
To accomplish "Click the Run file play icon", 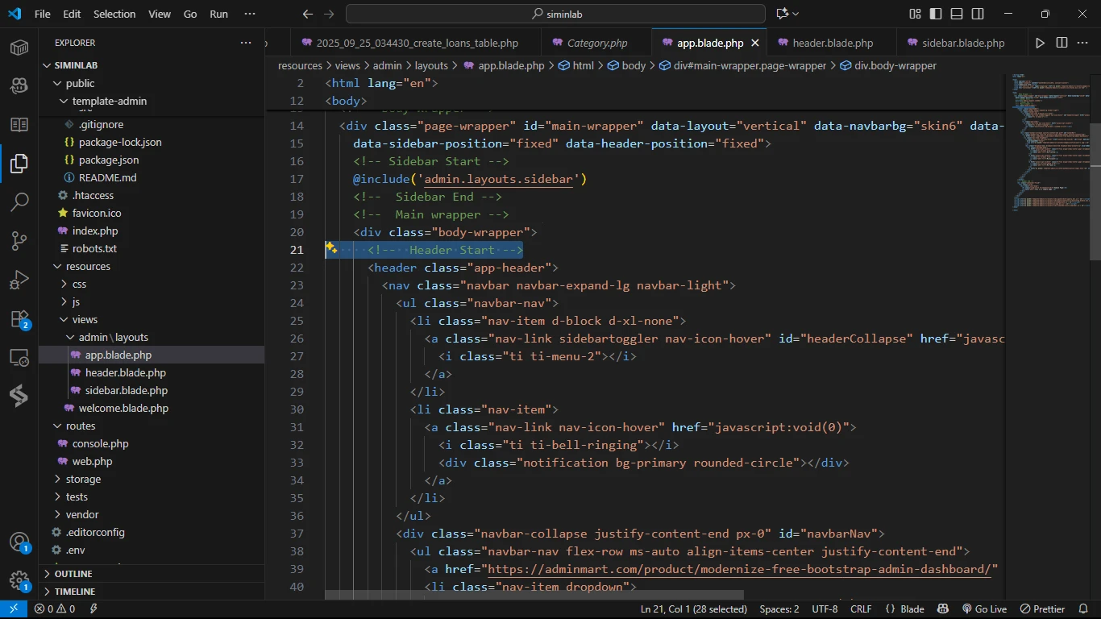I will (1040, 43).
